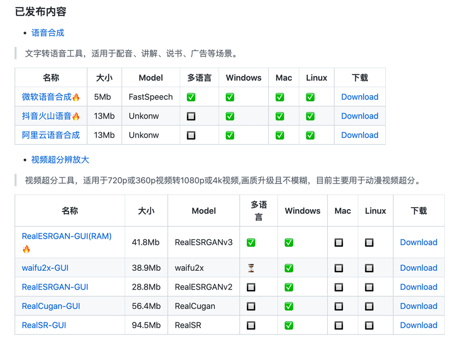Download RealESRGANv2 row's Download link
The width and height of the screenshot is (458, 340).
pyautogui.click(x=419, y=287)
